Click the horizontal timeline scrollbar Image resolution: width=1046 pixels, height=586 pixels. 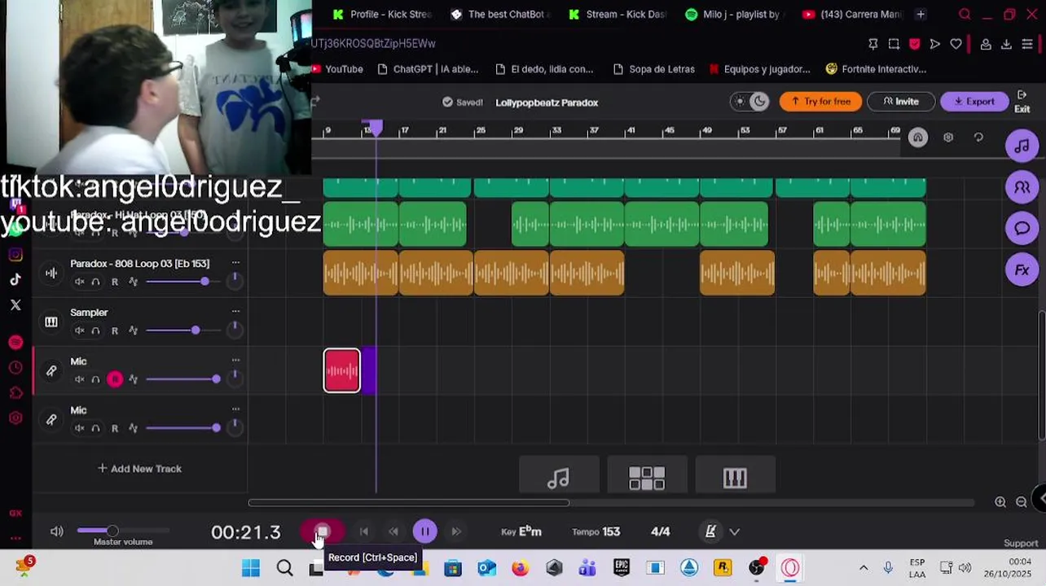point(409,503)
